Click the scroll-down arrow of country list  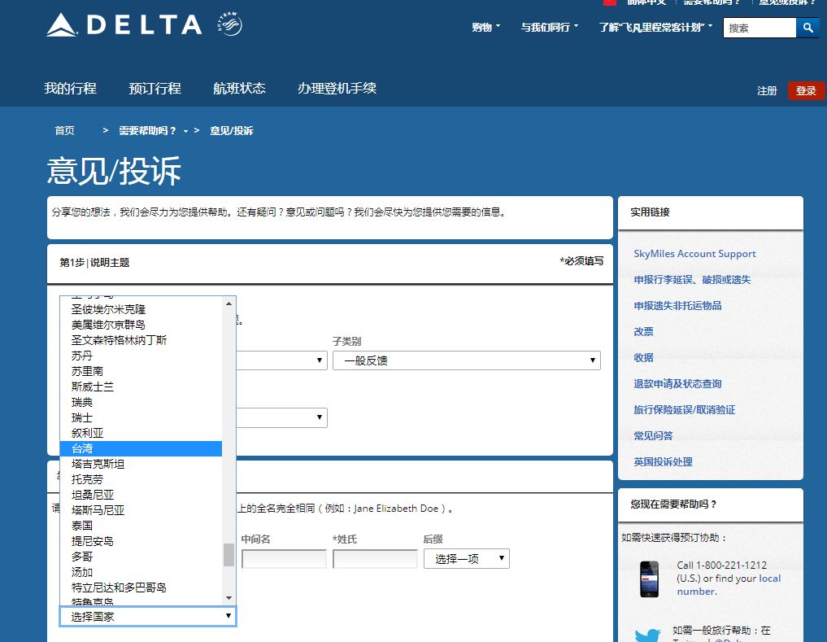pyautogui.click(x=229, y=597)
